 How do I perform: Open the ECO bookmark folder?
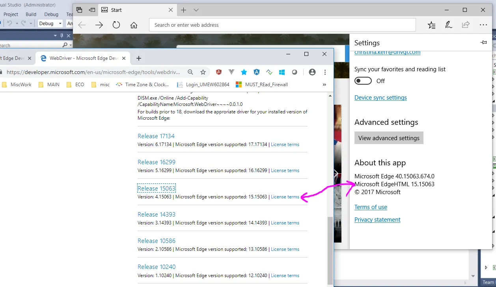[x=76, y=84]
